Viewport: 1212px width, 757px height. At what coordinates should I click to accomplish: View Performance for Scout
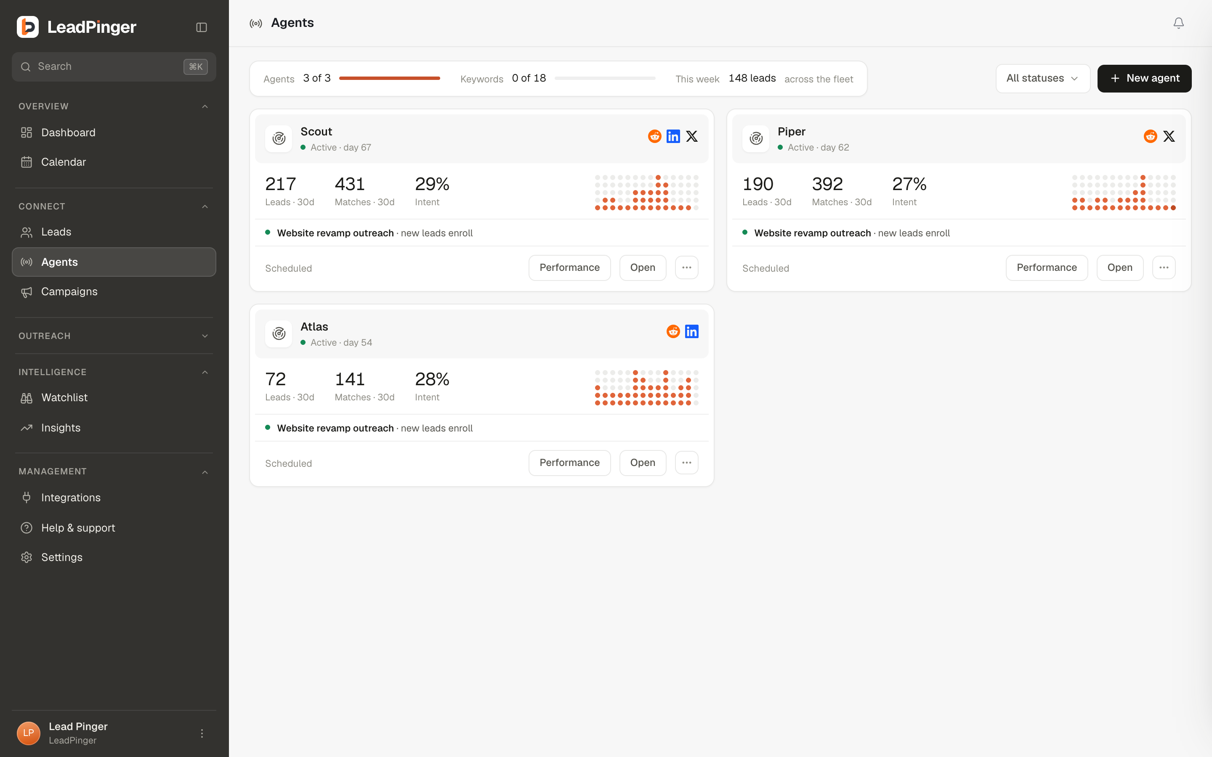pyautogui.click(x=569, y=268)
